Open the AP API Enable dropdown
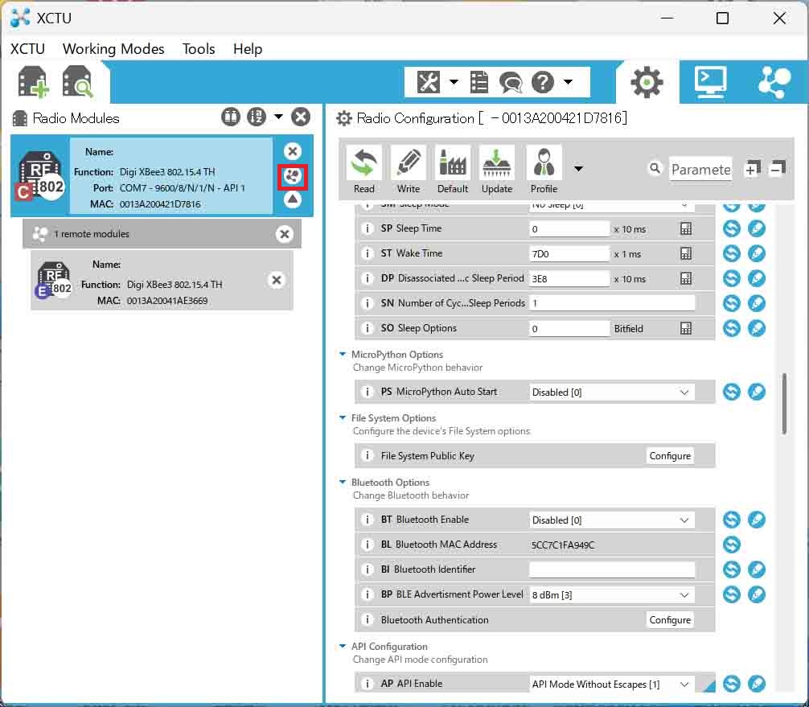Image resolution: width=809 pixels, height=707 pixels. pos(612,684)
